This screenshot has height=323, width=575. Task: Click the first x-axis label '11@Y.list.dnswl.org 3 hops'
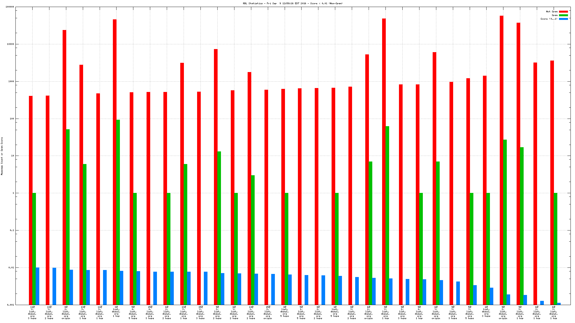32,313
